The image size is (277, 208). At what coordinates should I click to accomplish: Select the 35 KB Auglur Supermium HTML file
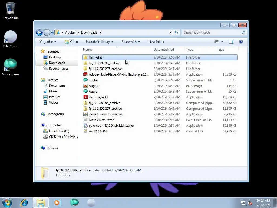tap(160, 92)
